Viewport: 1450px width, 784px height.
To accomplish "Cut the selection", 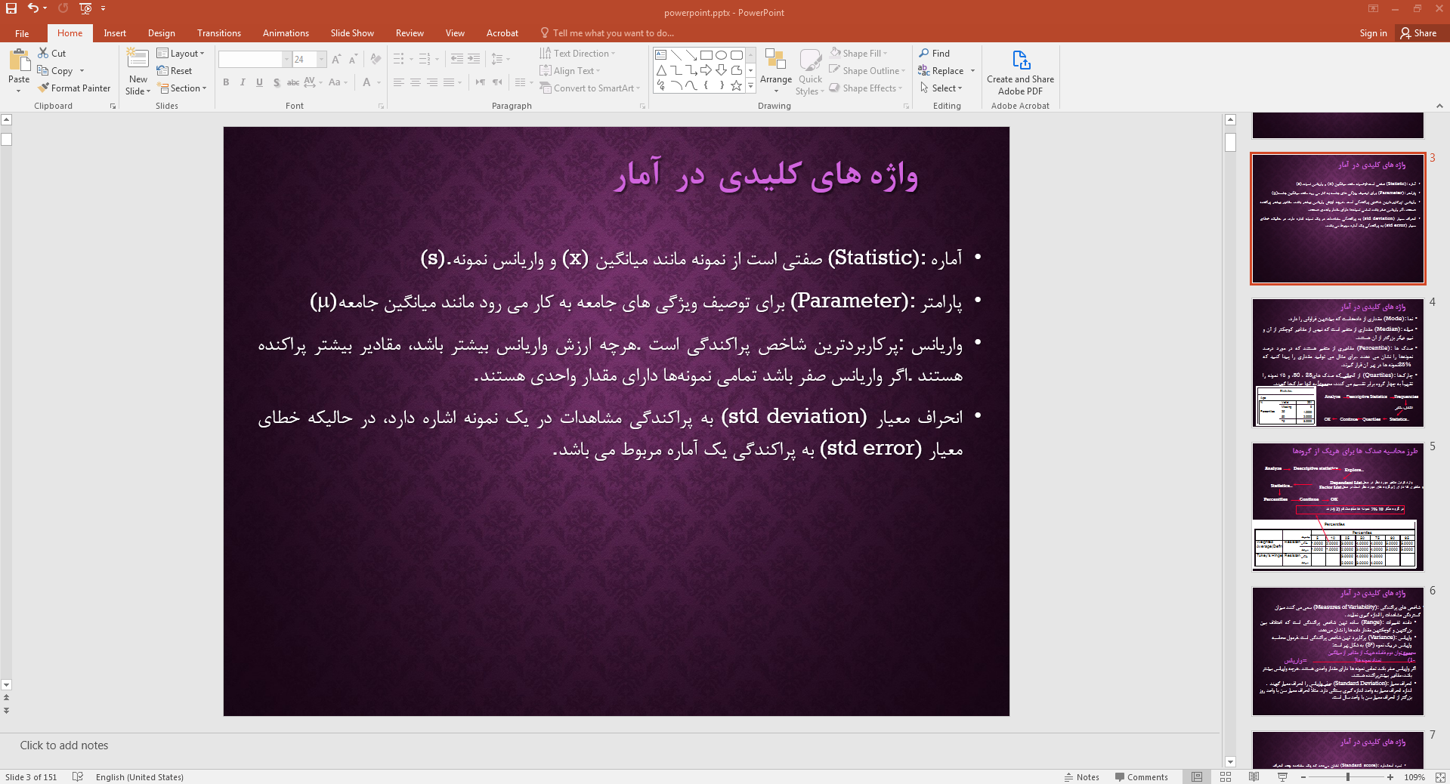I will (52, 53).
